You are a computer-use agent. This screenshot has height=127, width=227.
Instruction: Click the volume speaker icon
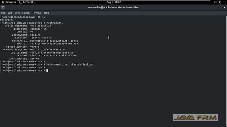tap(215, 2)
